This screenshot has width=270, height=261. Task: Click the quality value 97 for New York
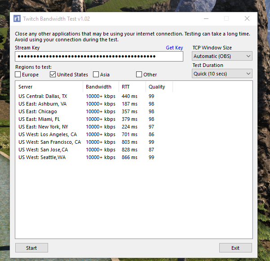pyautogui.click(x=151, y=127)
